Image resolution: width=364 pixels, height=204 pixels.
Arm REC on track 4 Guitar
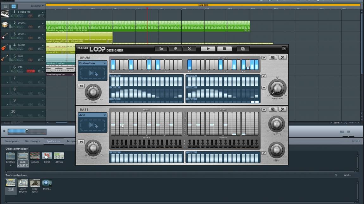coord(30,49)
